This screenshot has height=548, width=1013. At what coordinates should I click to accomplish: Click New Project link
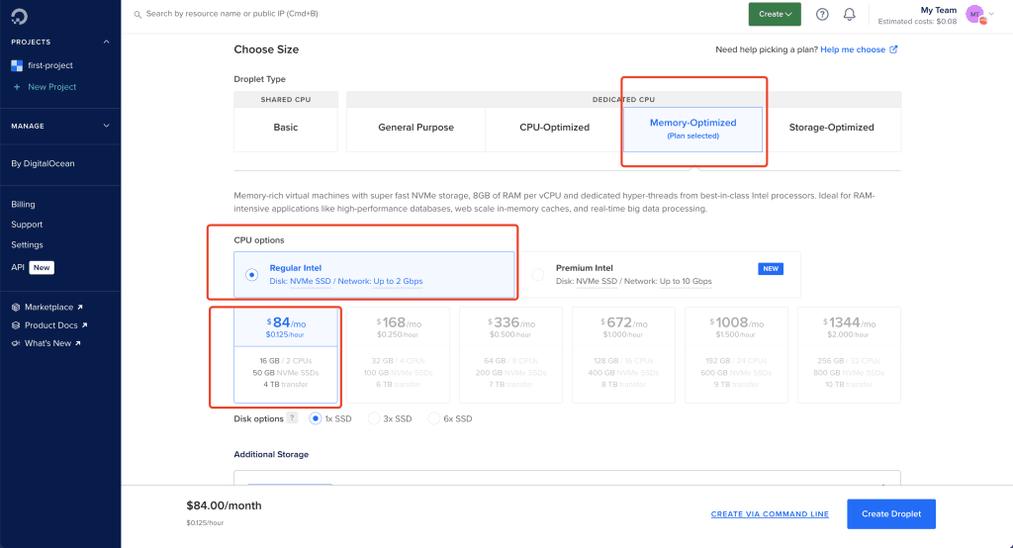coord(51,87)
